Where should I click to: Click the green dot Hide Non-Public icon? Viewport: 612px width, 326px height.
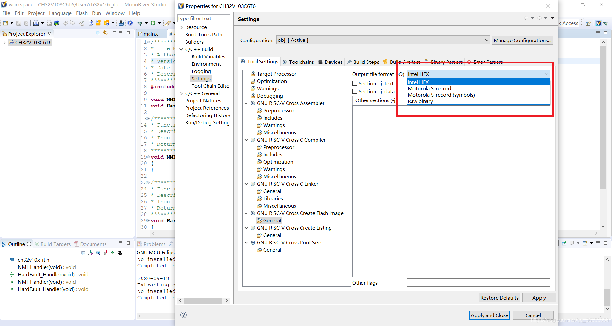pyautogui.click(x=113, y=253)
